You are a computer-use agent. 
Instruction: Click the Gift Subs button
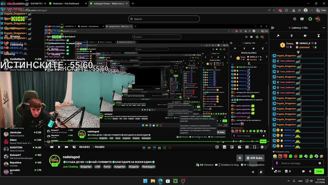point(254,158)
